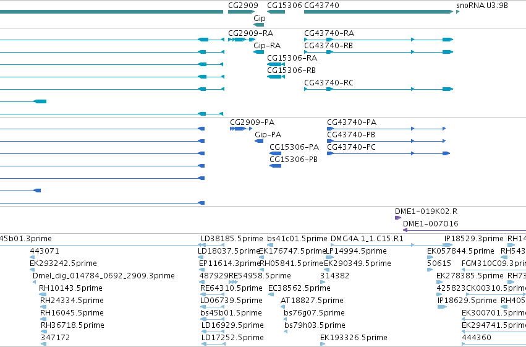The image size is (526, 347).
Task: Select the bs45b01.5prime EST
Action: (x=231, y=313)
